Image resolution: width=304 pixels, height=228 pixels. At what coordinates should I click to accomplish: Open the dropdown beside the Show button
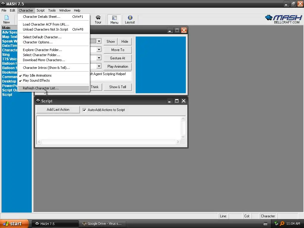point(99,41)
